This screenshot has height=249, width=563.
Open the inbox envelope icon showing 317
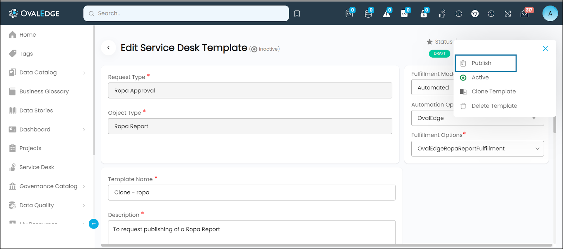pyautogui.click(x=525, y=14)
